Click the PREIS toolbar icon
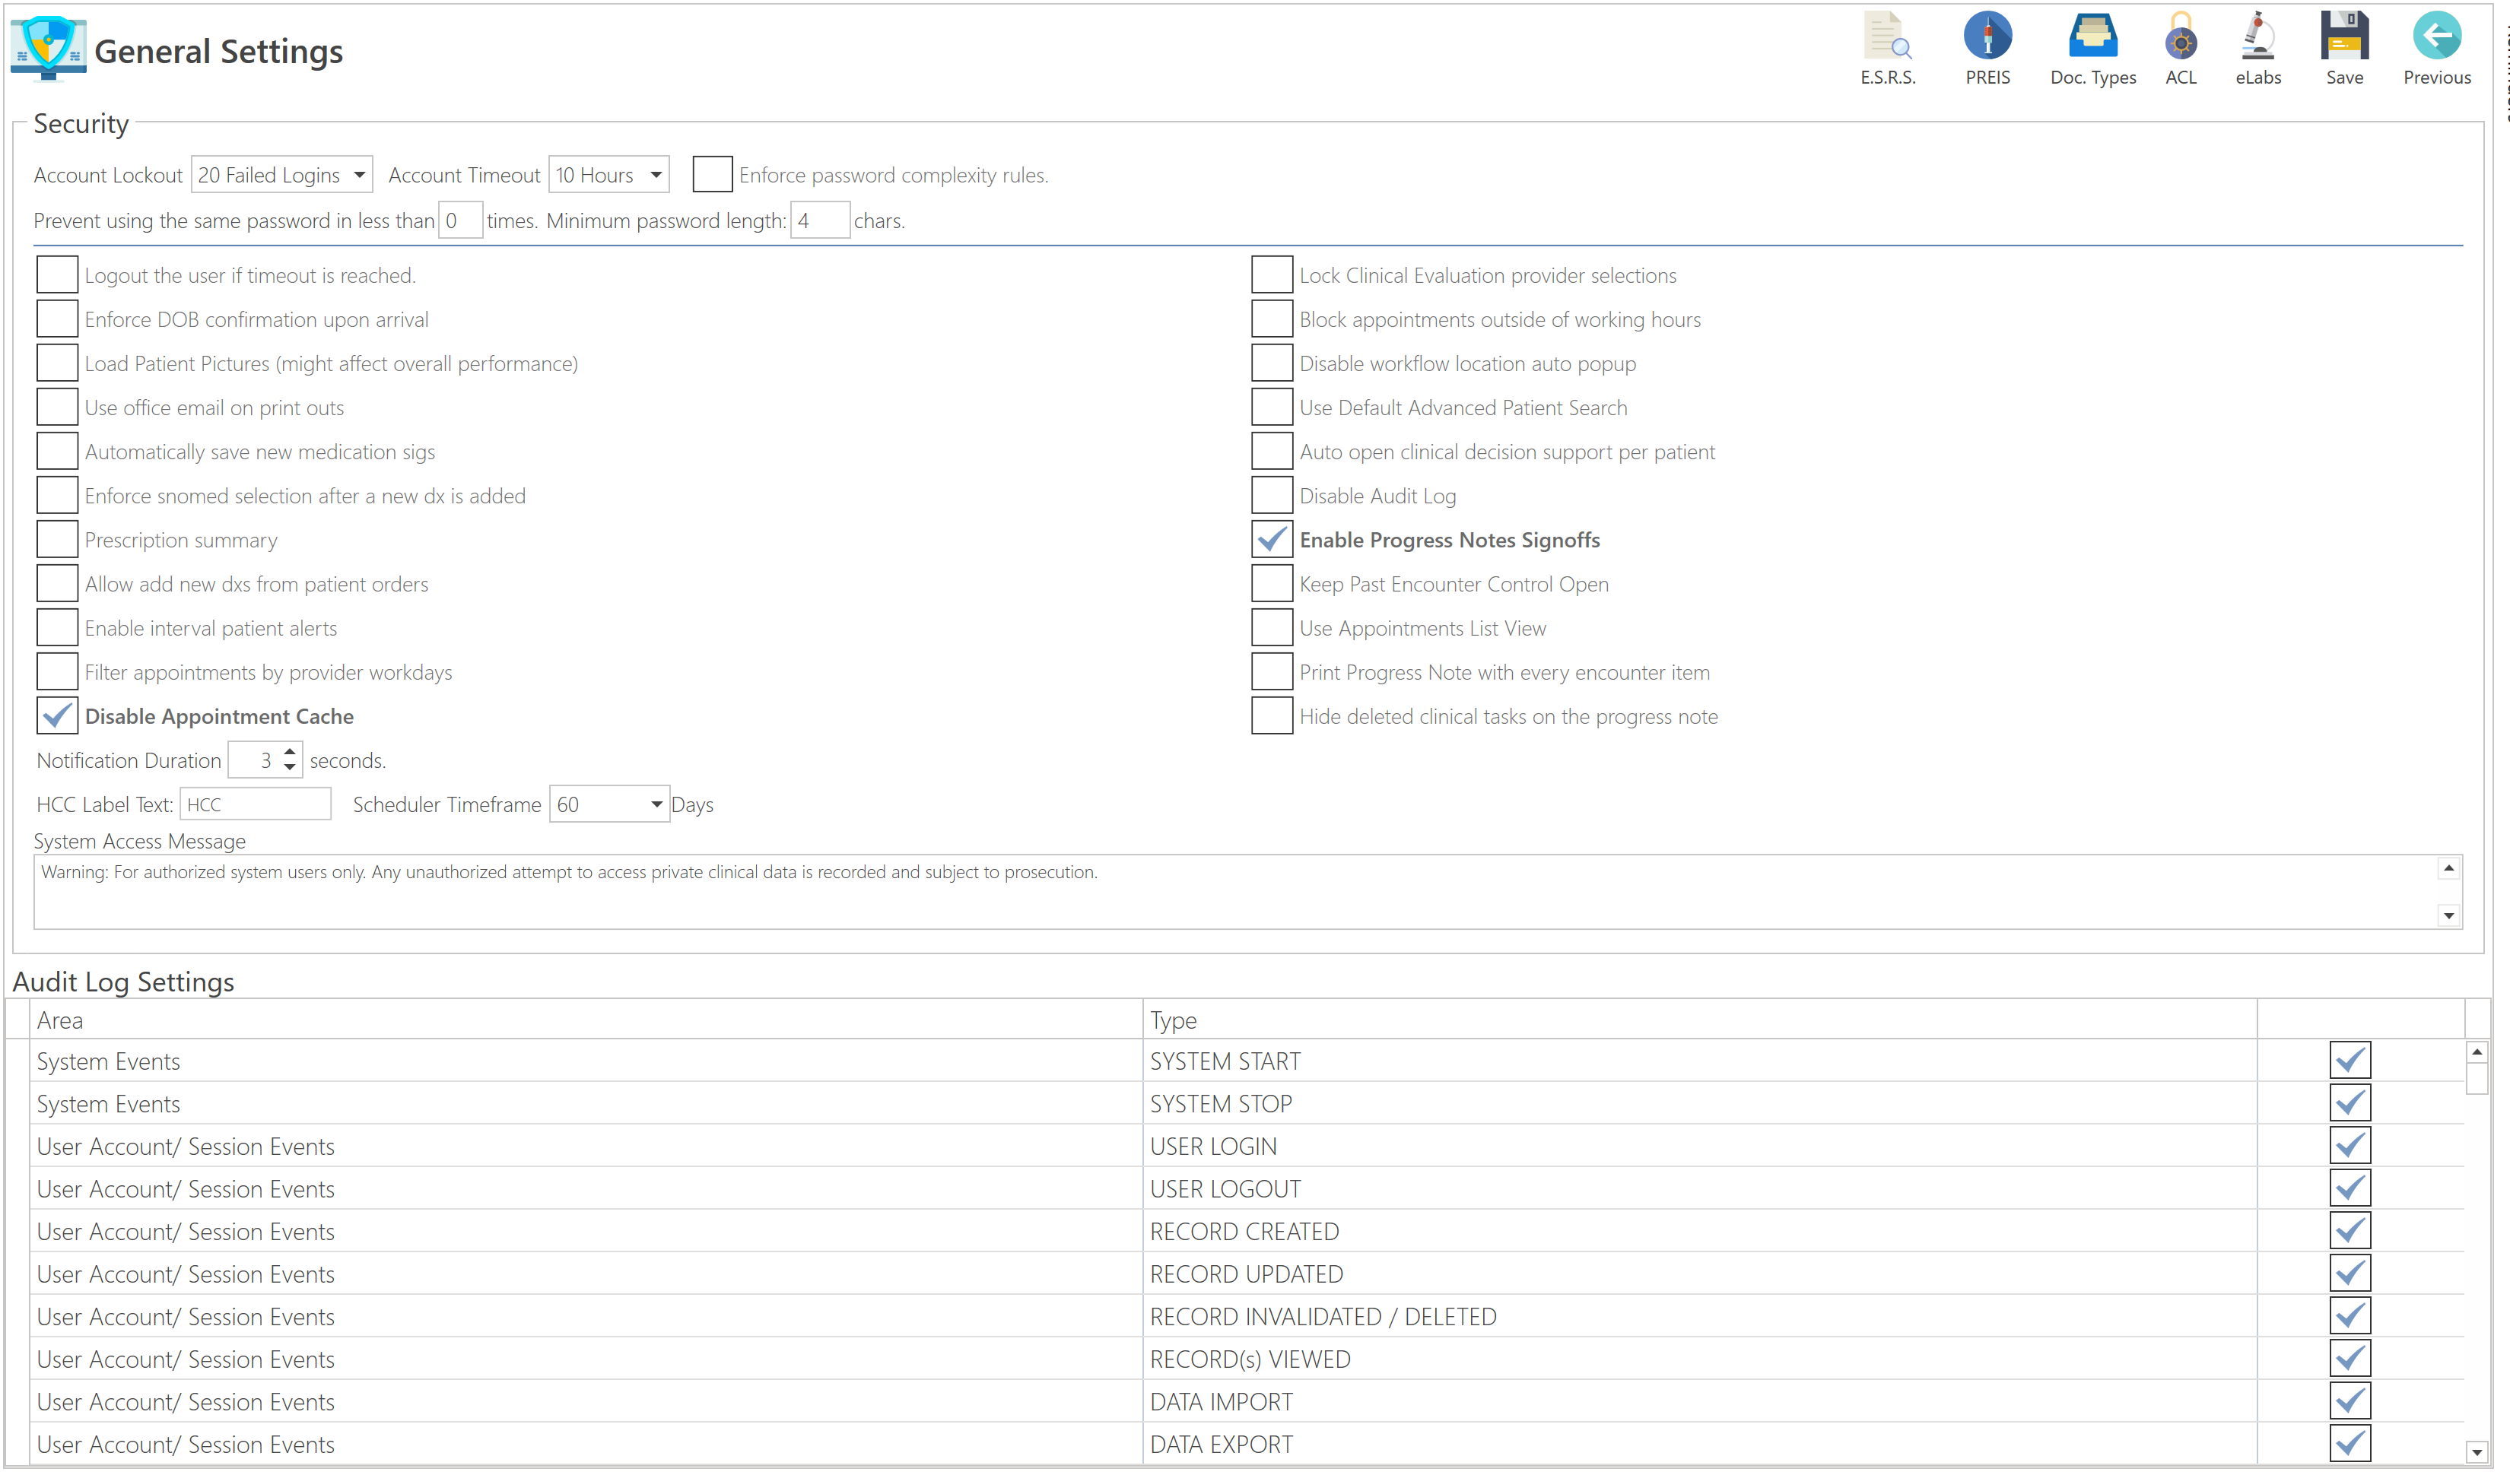Viewport: 2510px width, 1475px height. (x=1987, y=36)
